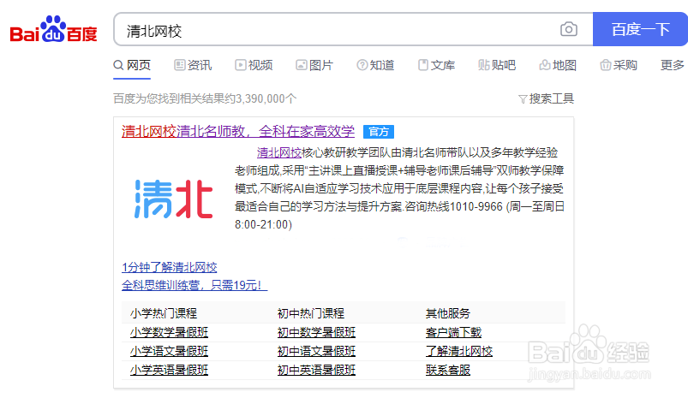Click the 清北 logo thumbnail
The width and height of the screenshot is (688, 398).
tap(173, 199)
